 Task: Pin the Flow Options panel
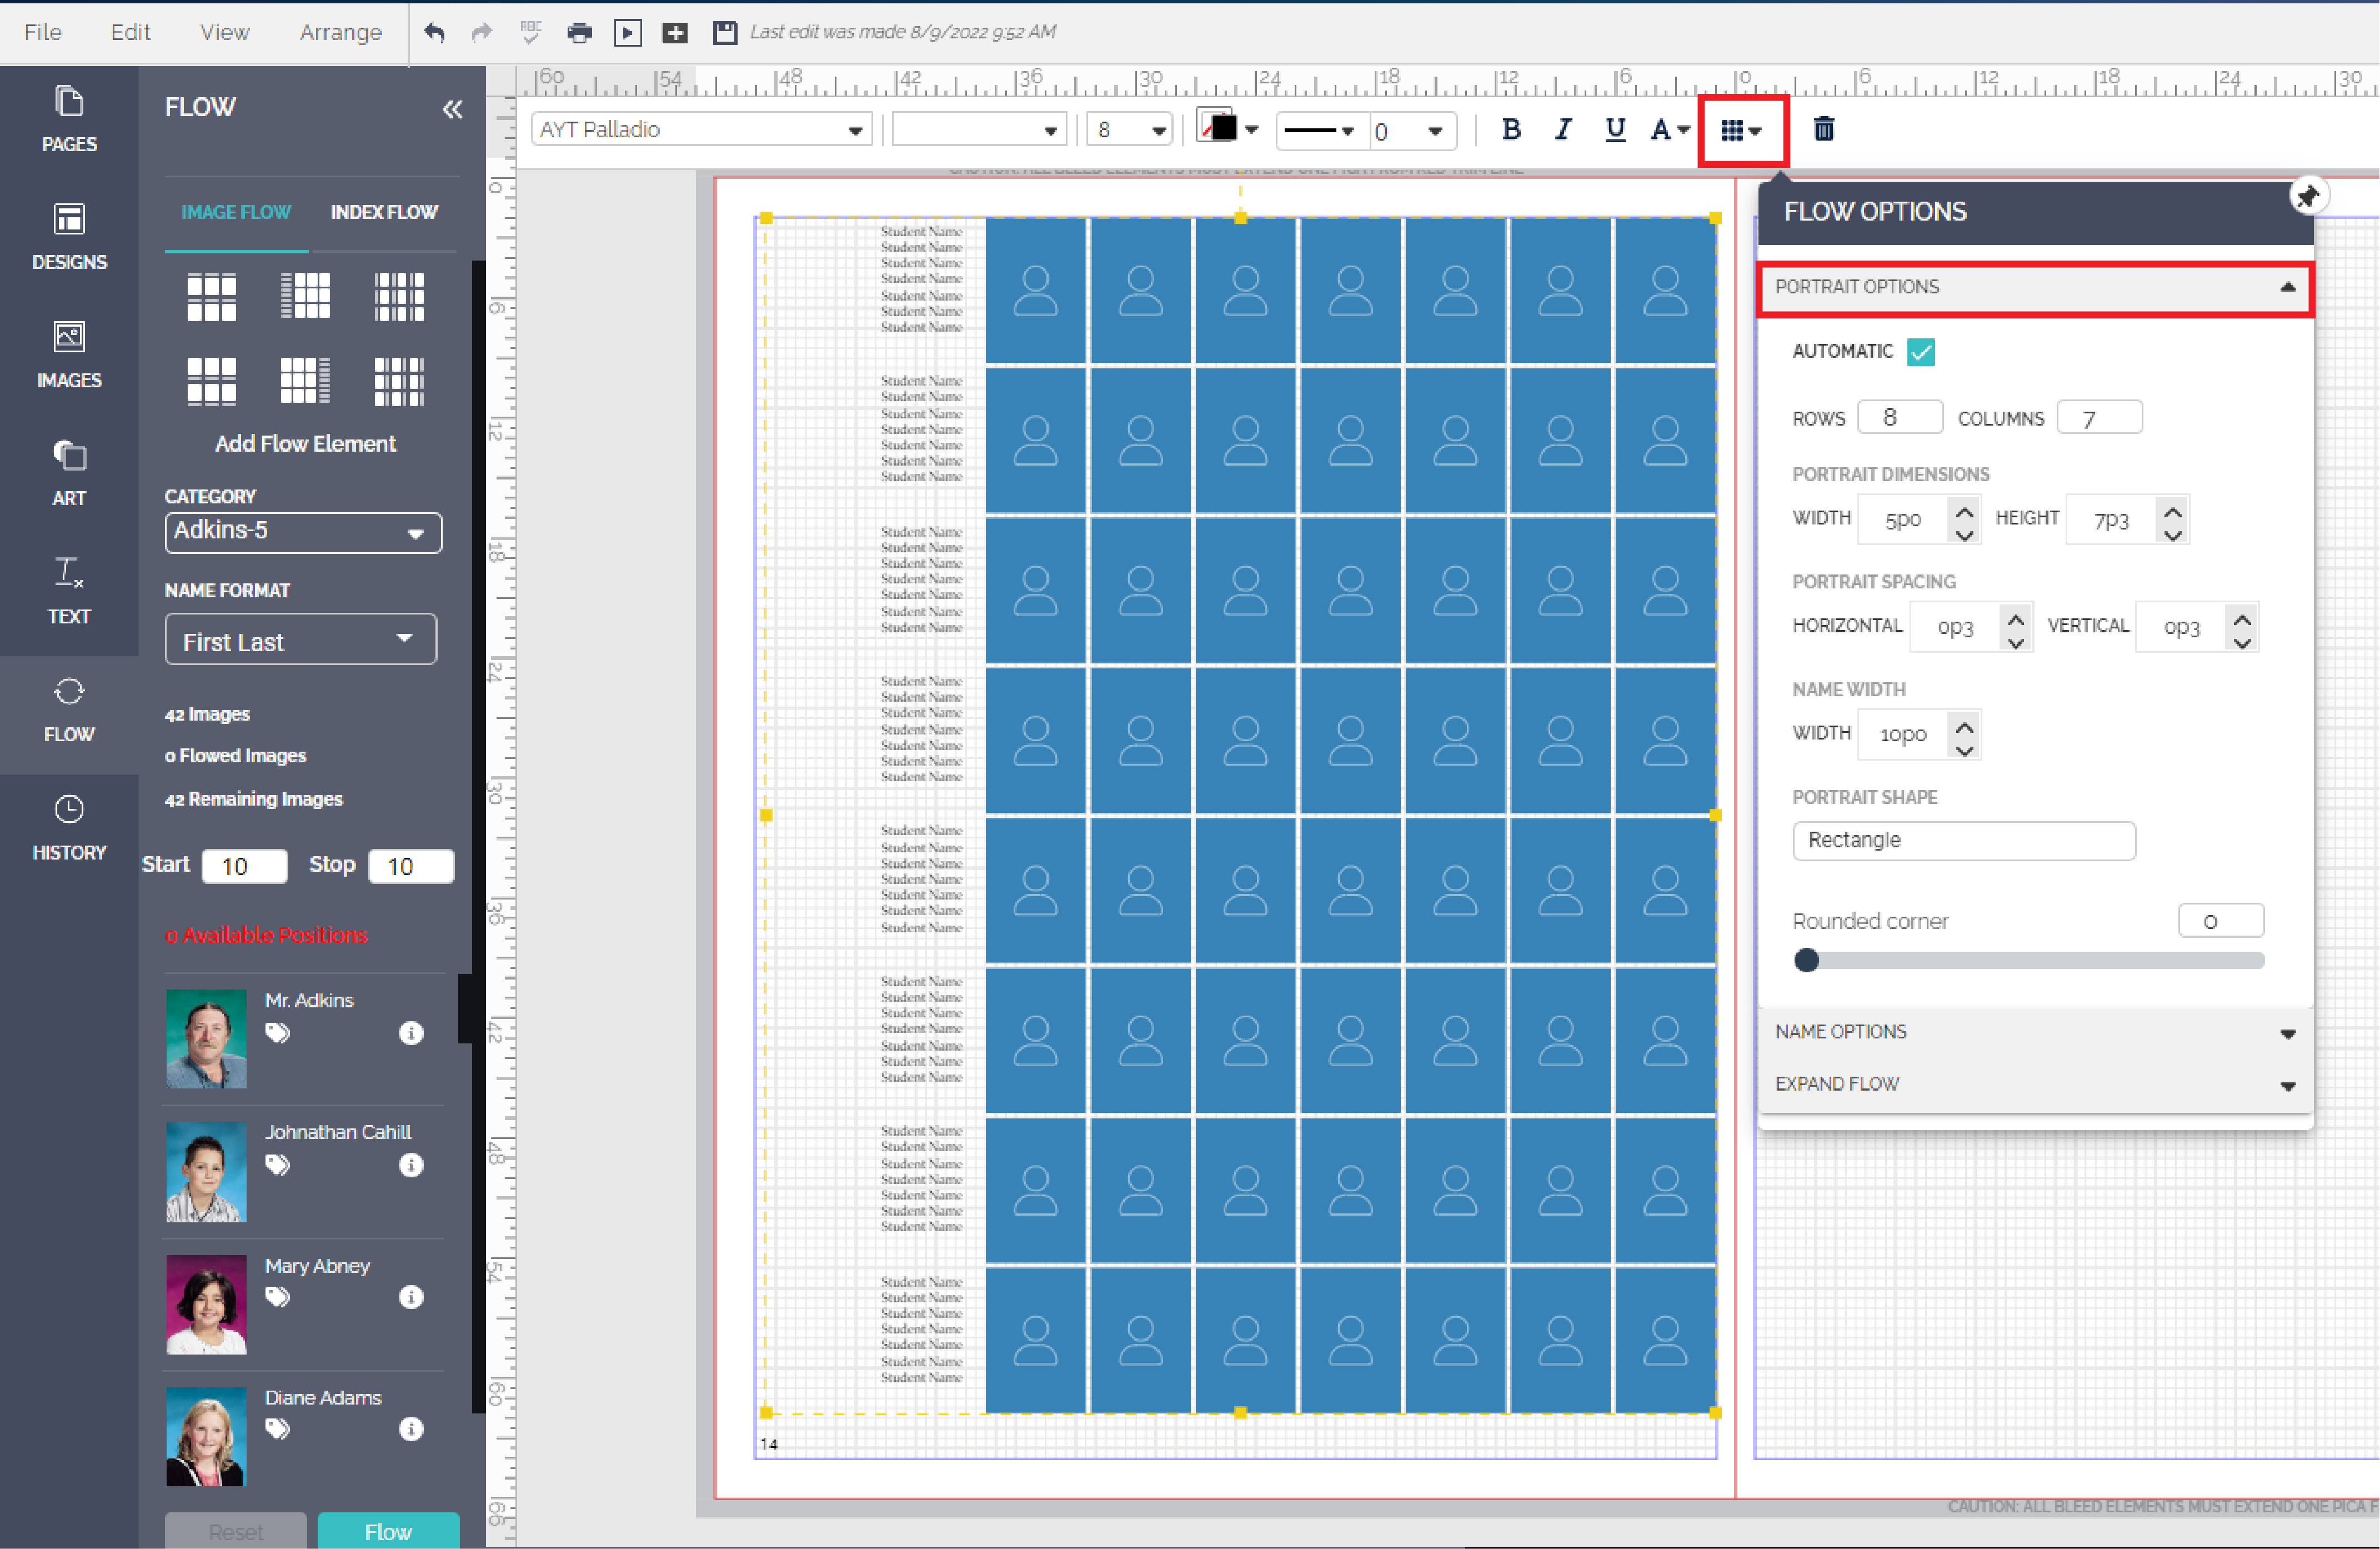[x=2309, y=196]
